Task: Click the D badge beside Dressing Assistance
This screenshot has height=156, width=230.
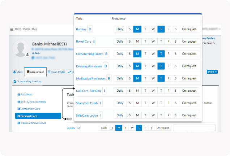Action: pyautogui.click(x=106, y=66)
